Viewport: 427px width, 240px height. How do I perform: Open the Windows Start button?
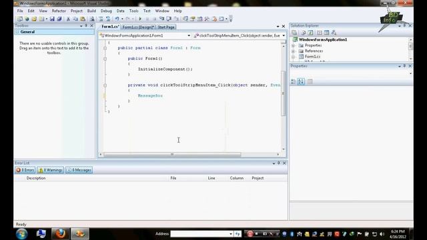21,234
